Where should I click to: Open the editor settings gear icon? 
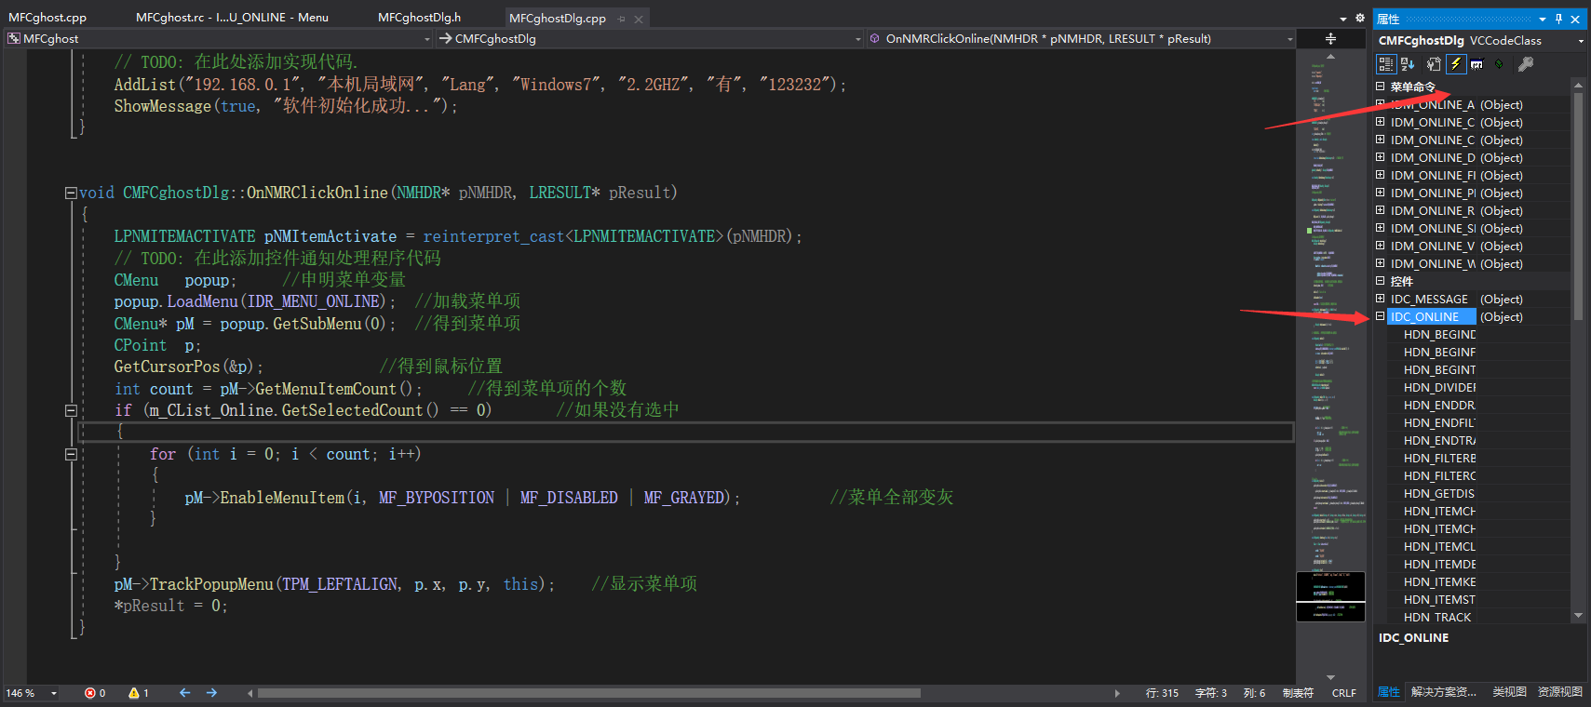[1359, 18]
